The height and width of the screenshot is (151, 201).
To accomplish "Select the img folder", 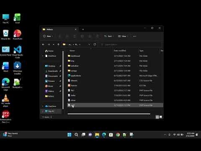I will [115, 61].
